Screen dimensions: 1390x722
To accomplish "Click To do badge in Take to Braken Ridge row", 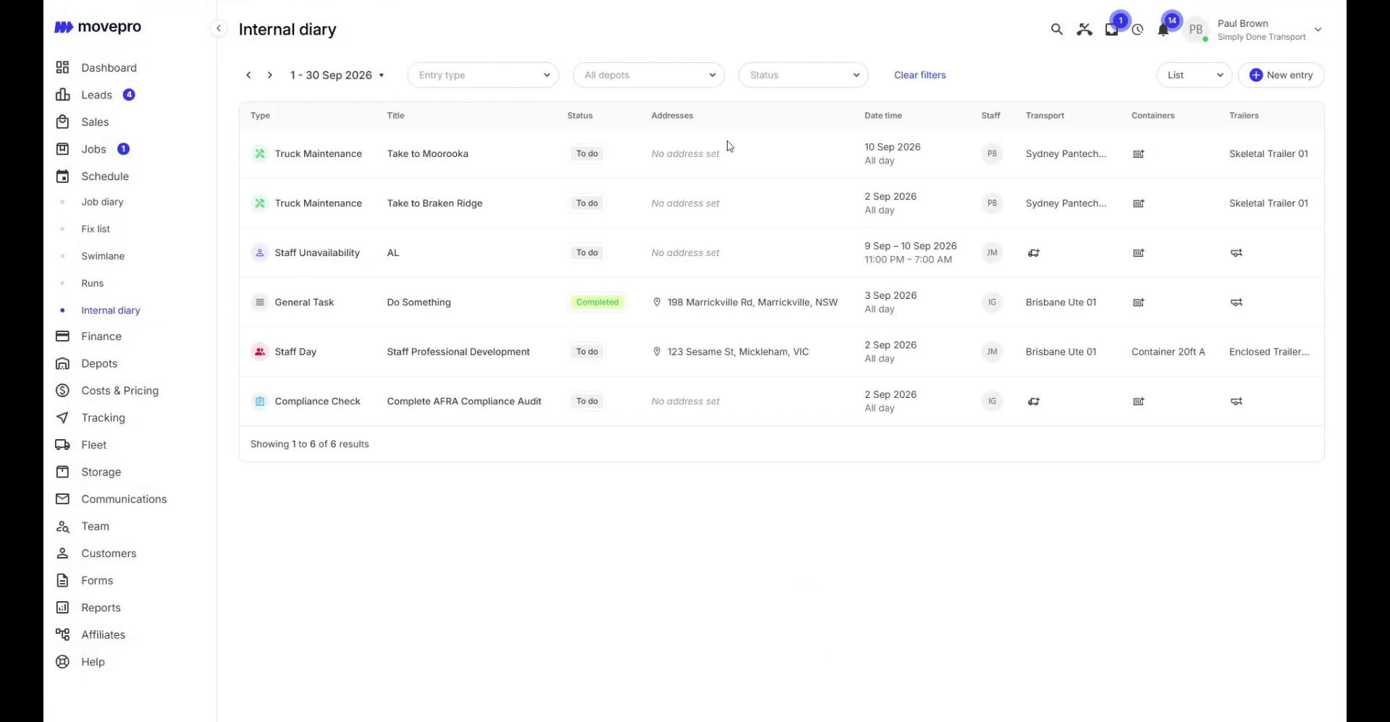I will 587,203.
